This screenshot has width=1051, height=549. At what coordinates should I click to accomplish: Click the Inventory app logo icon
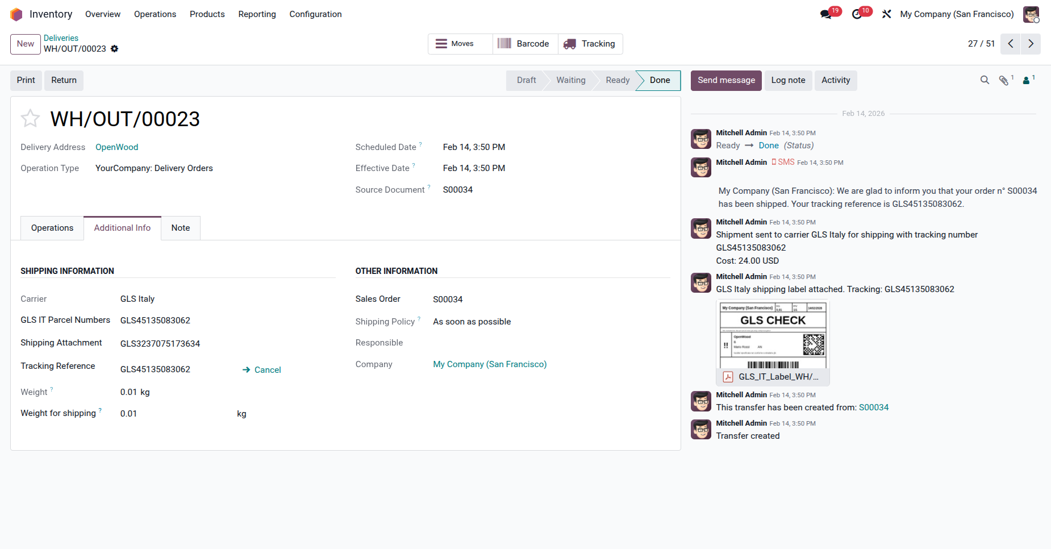point(16,14)
